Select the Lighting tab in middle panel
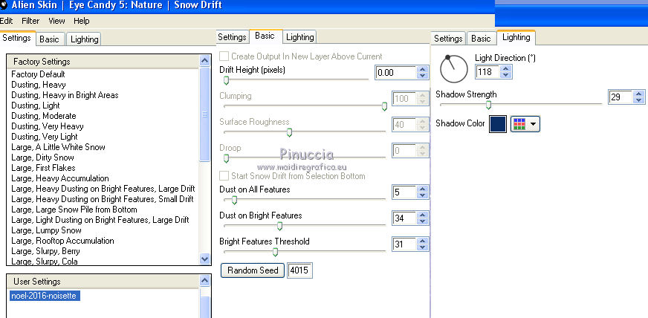The height and width of the screenshot is (318, 648). pyautogui.click(x=300, y=36)
